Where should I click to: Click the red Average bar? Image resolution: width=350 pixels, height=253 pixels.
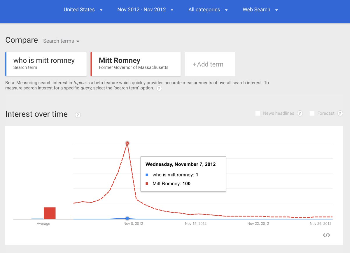point(50,213)
